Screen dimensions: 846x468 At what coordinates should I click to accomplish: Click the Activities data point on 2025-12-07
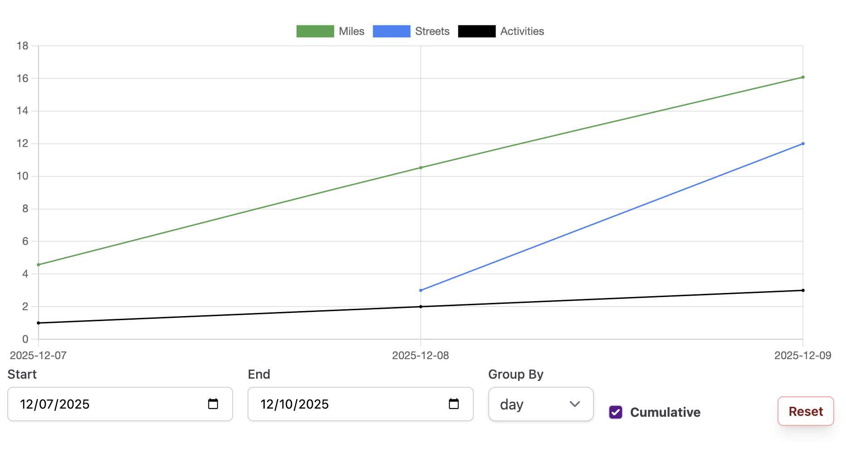(39, 323)
